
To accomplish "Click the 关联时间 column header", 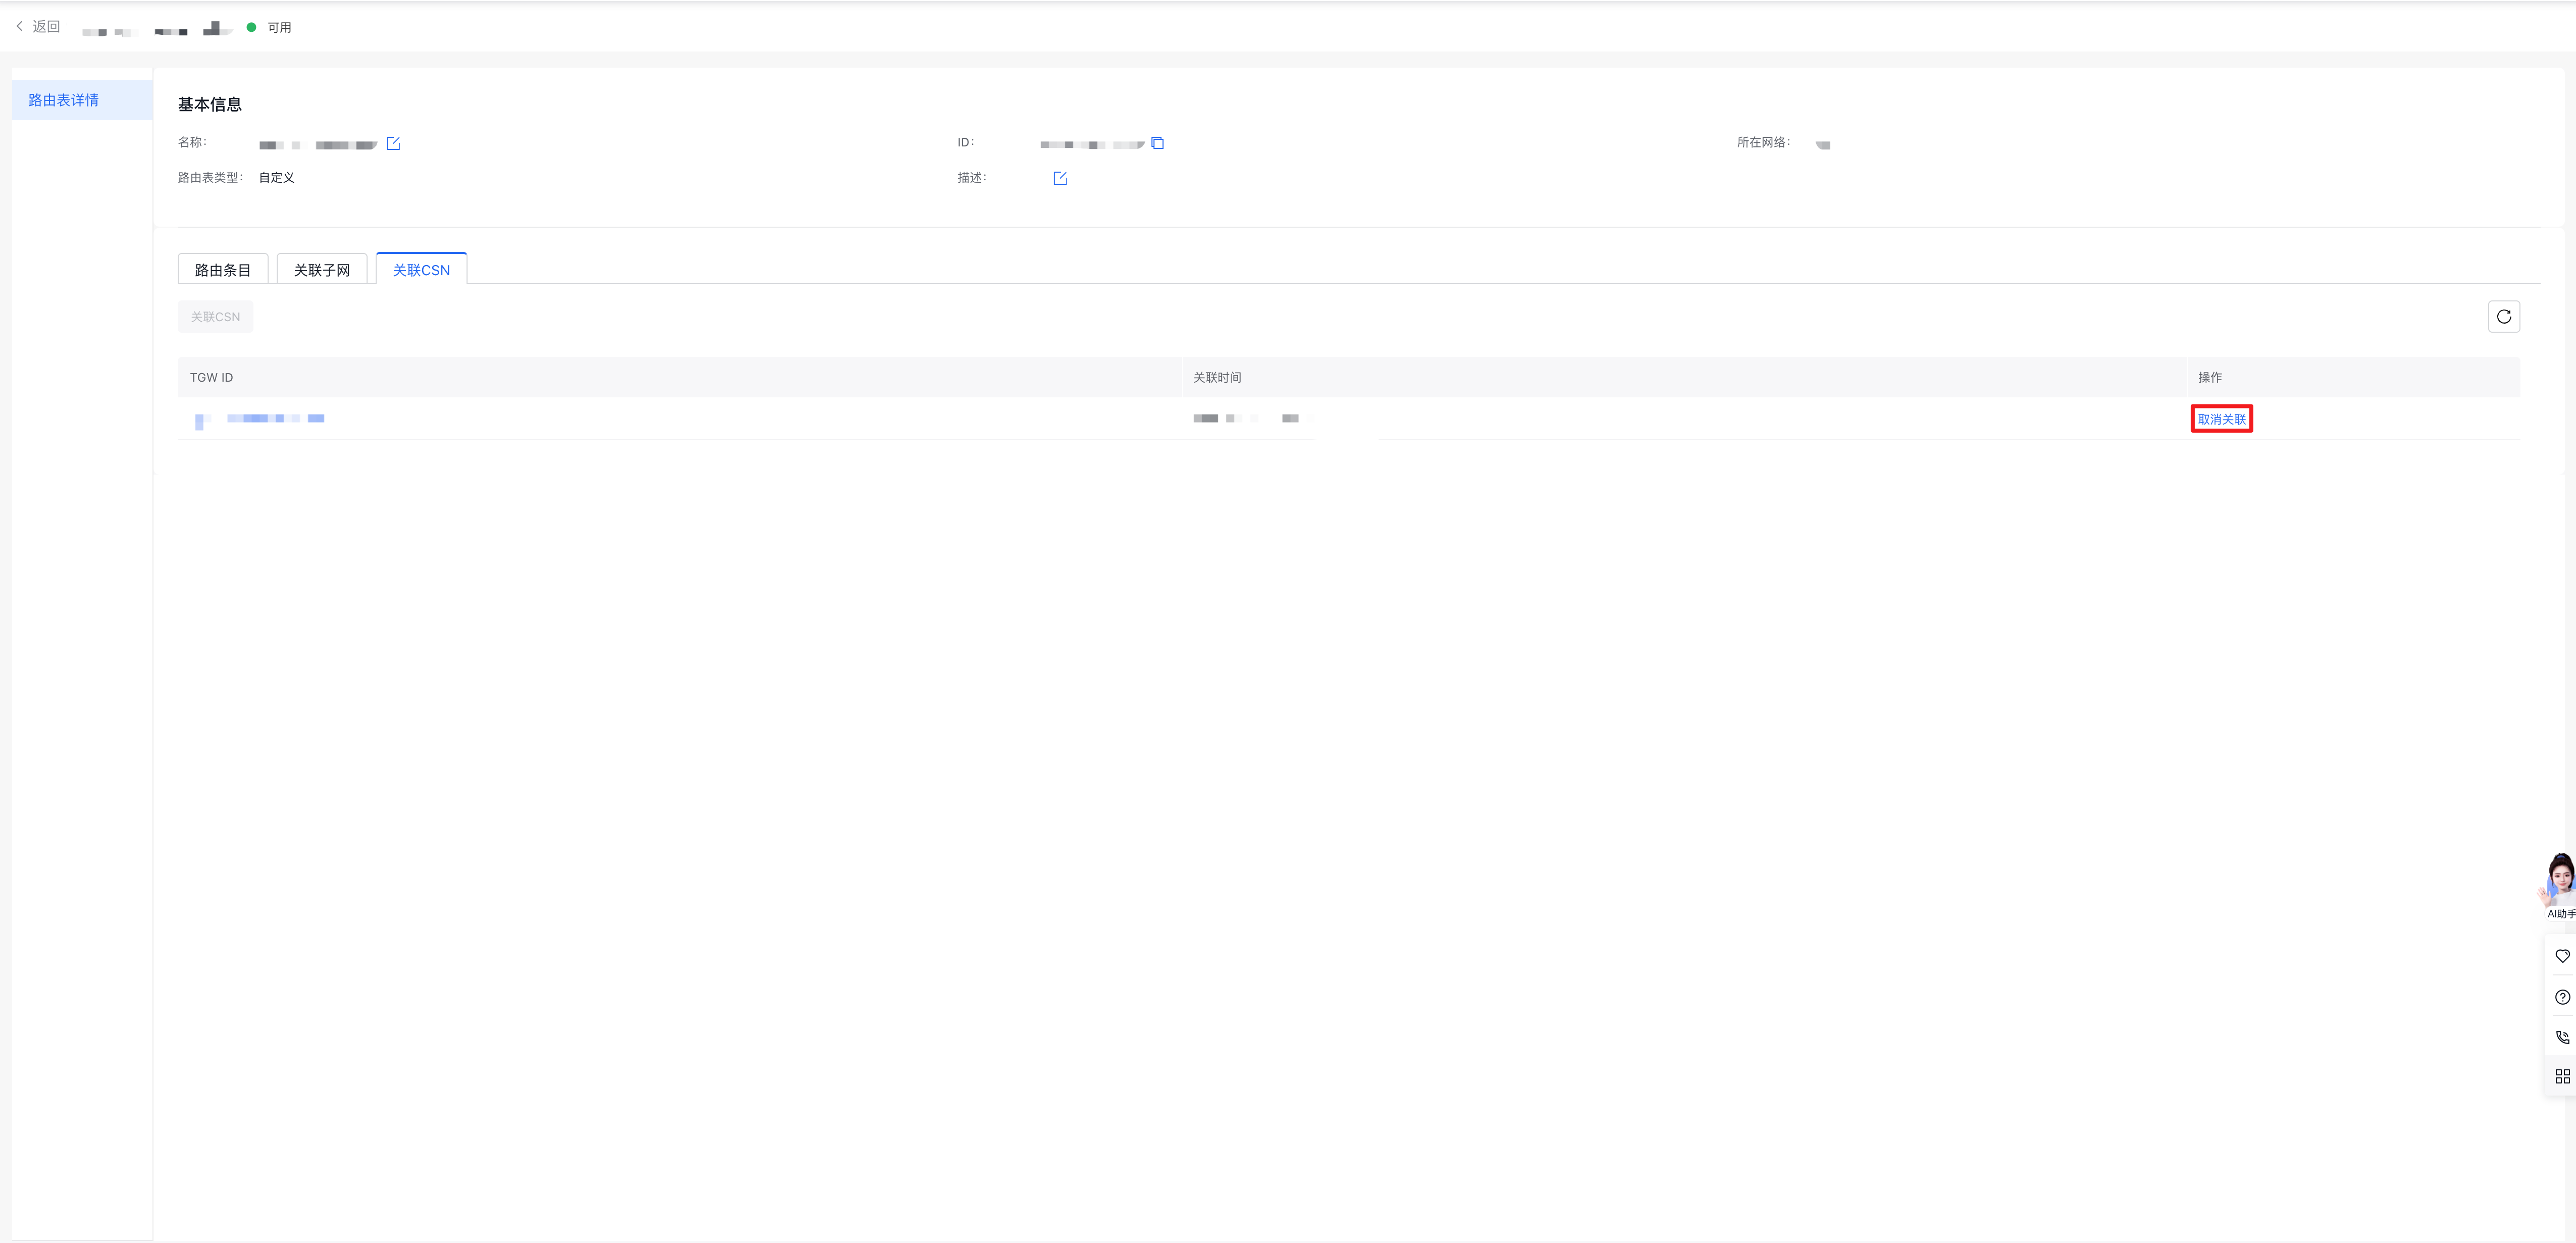I will click(1217, 378).
